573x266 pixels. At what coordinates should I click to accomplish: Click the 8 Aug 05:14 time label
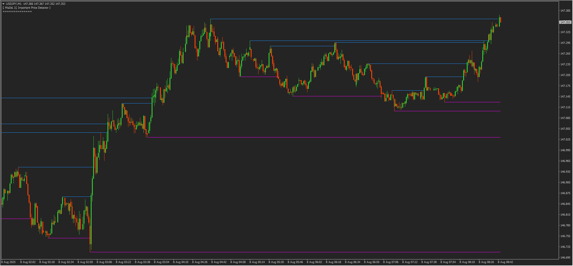coord(257,262)
